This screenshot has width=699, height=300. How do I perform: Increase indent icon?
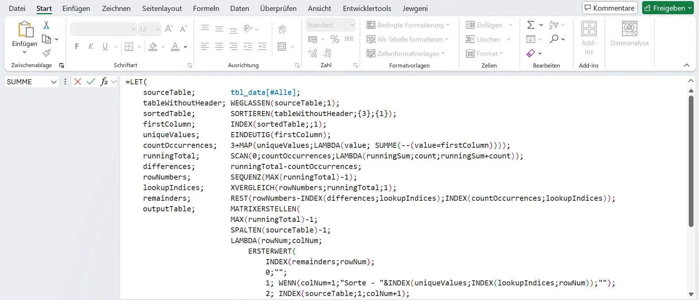coord(262,46)
